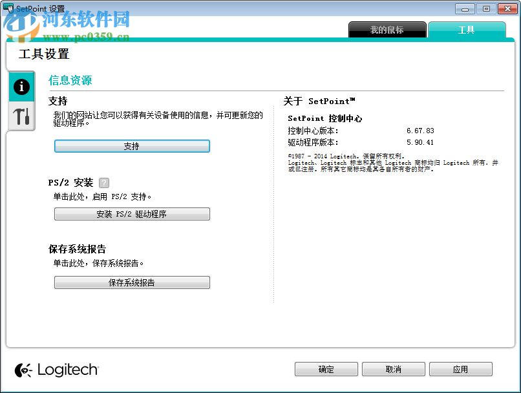Click the maximize button on the title bar
Image resolution: width=521 pixels, height=393 pixels.
485,8
